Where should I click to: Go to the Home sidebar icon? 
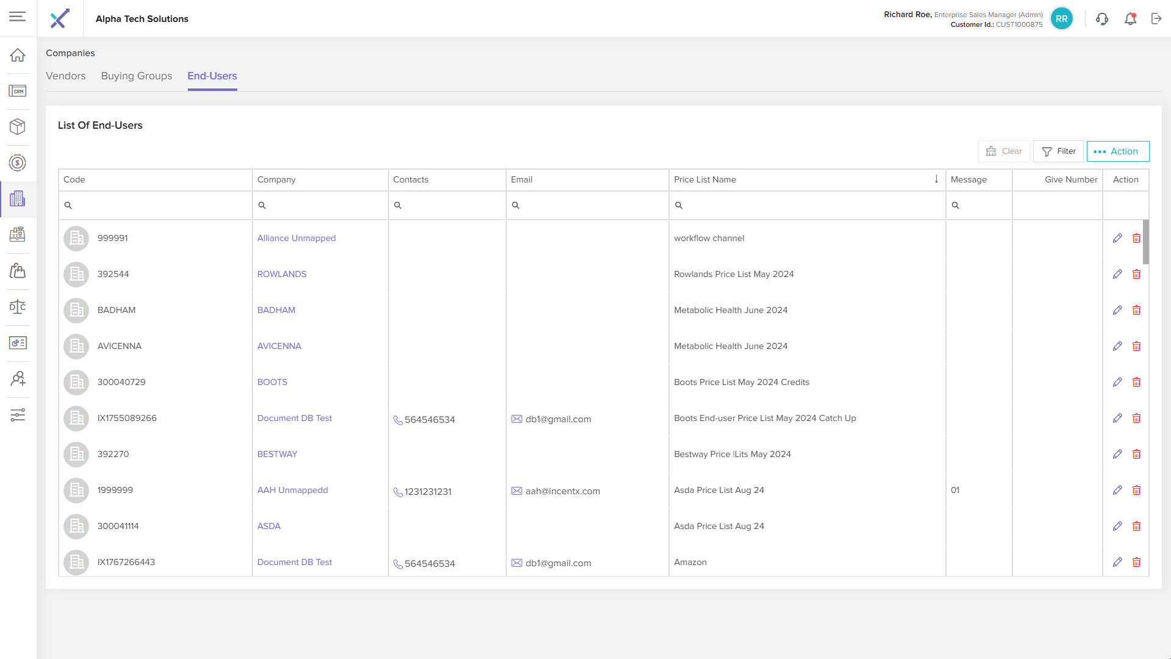click(x=18, y=55)
